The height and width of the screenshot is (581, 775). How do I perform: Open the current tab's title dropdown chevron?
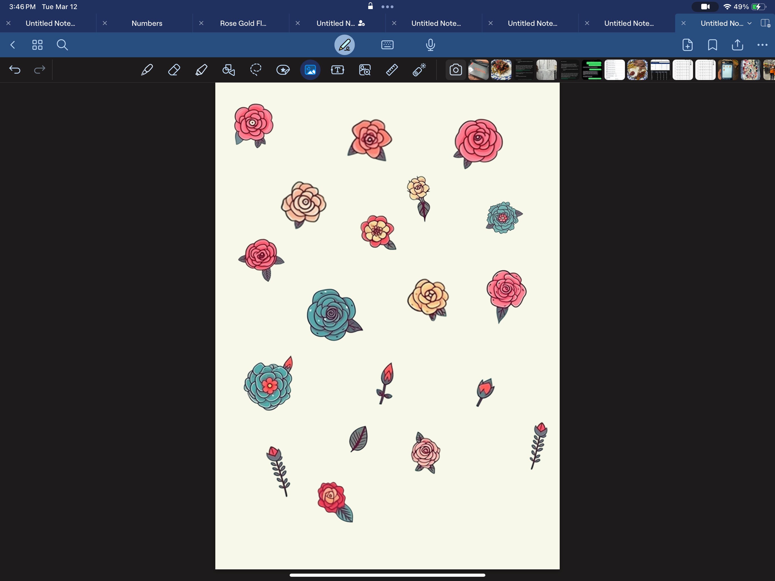point(750,23)
